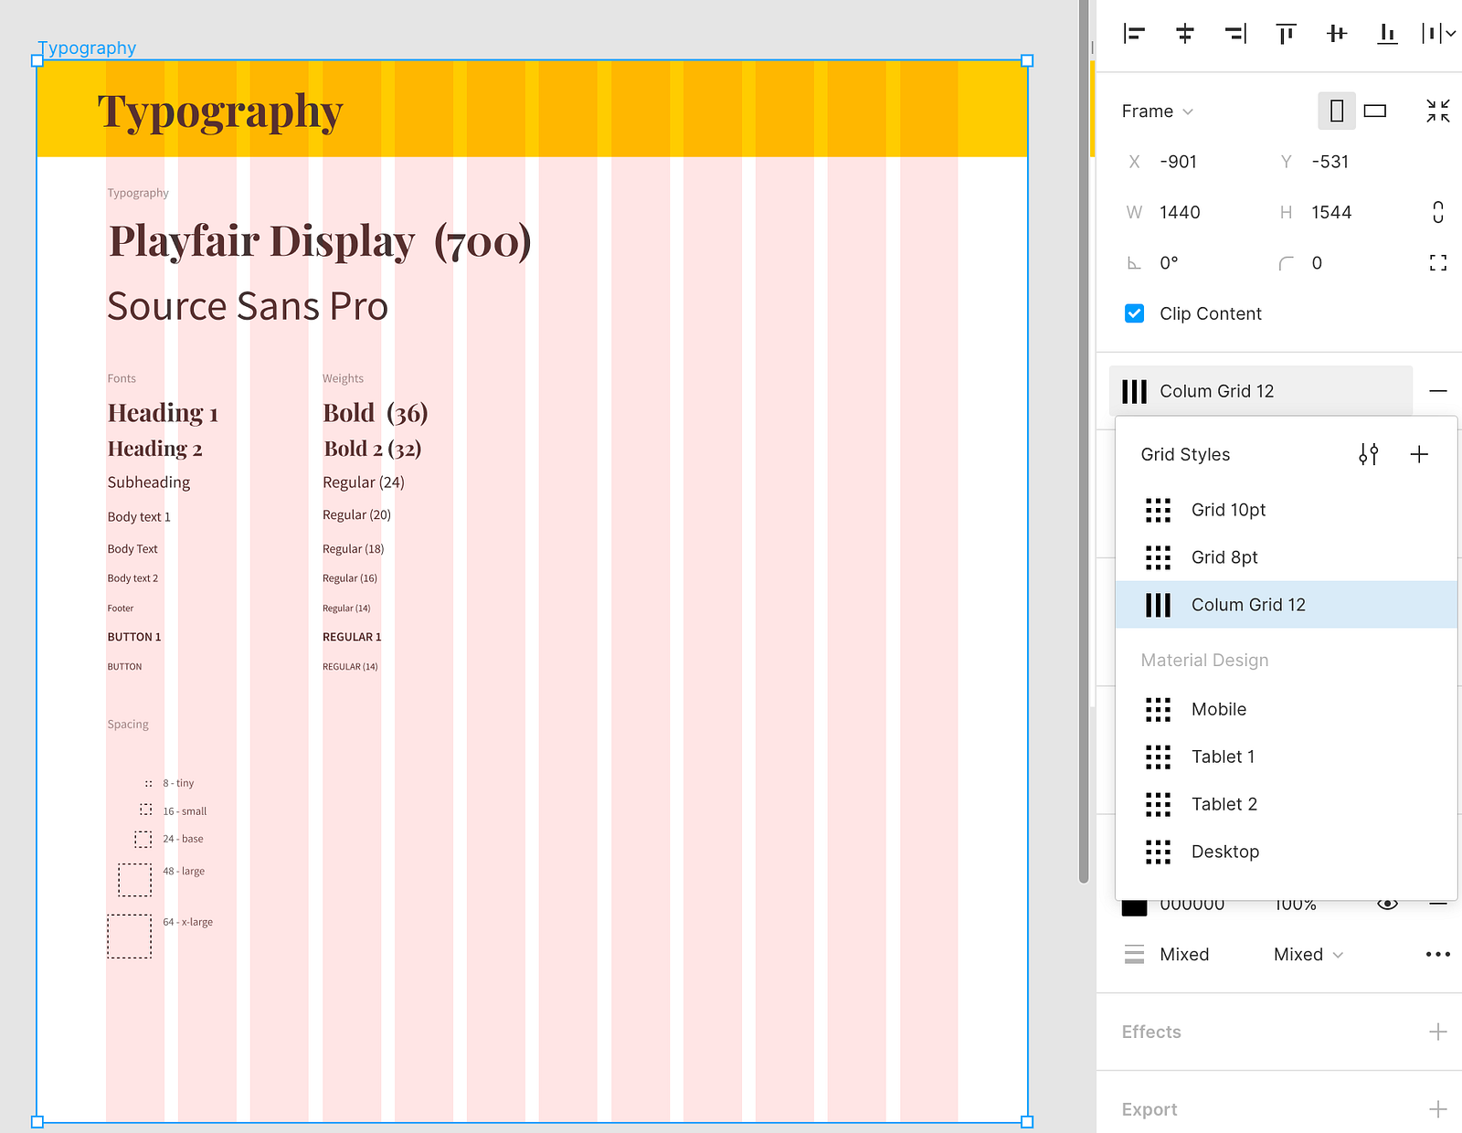The height and width of the screenshot is (1133, 1462).
Task: Create a new grid style
Action: 1419,454
